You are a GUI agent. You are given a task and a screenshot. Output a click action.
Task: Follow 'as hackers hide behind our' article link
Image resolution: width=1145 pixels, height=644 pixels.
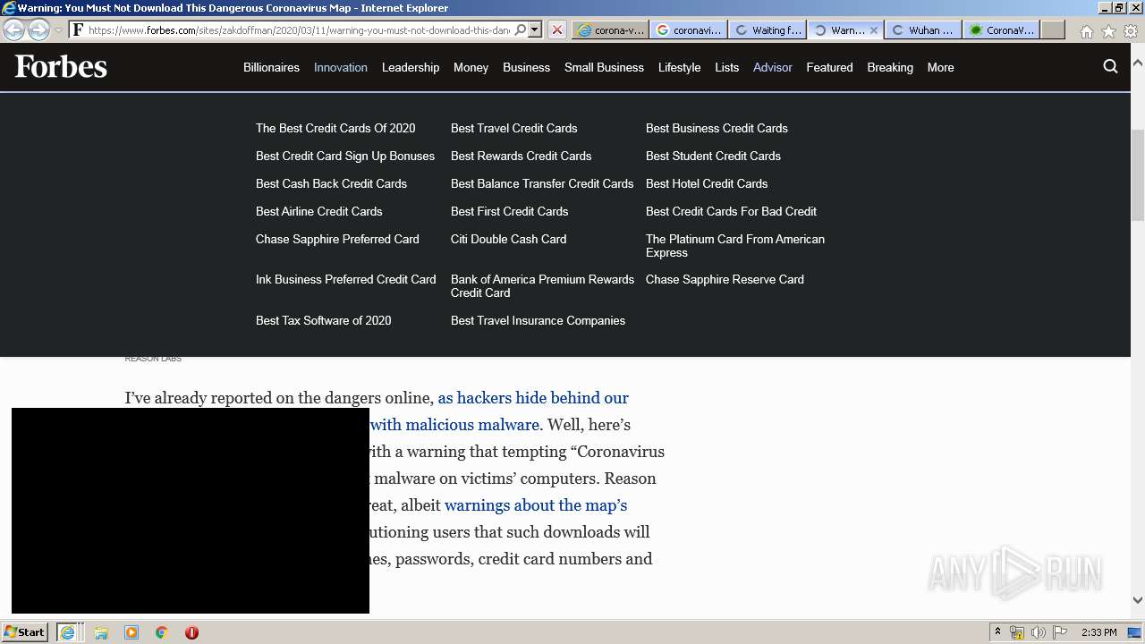click(x=533, y=398)
